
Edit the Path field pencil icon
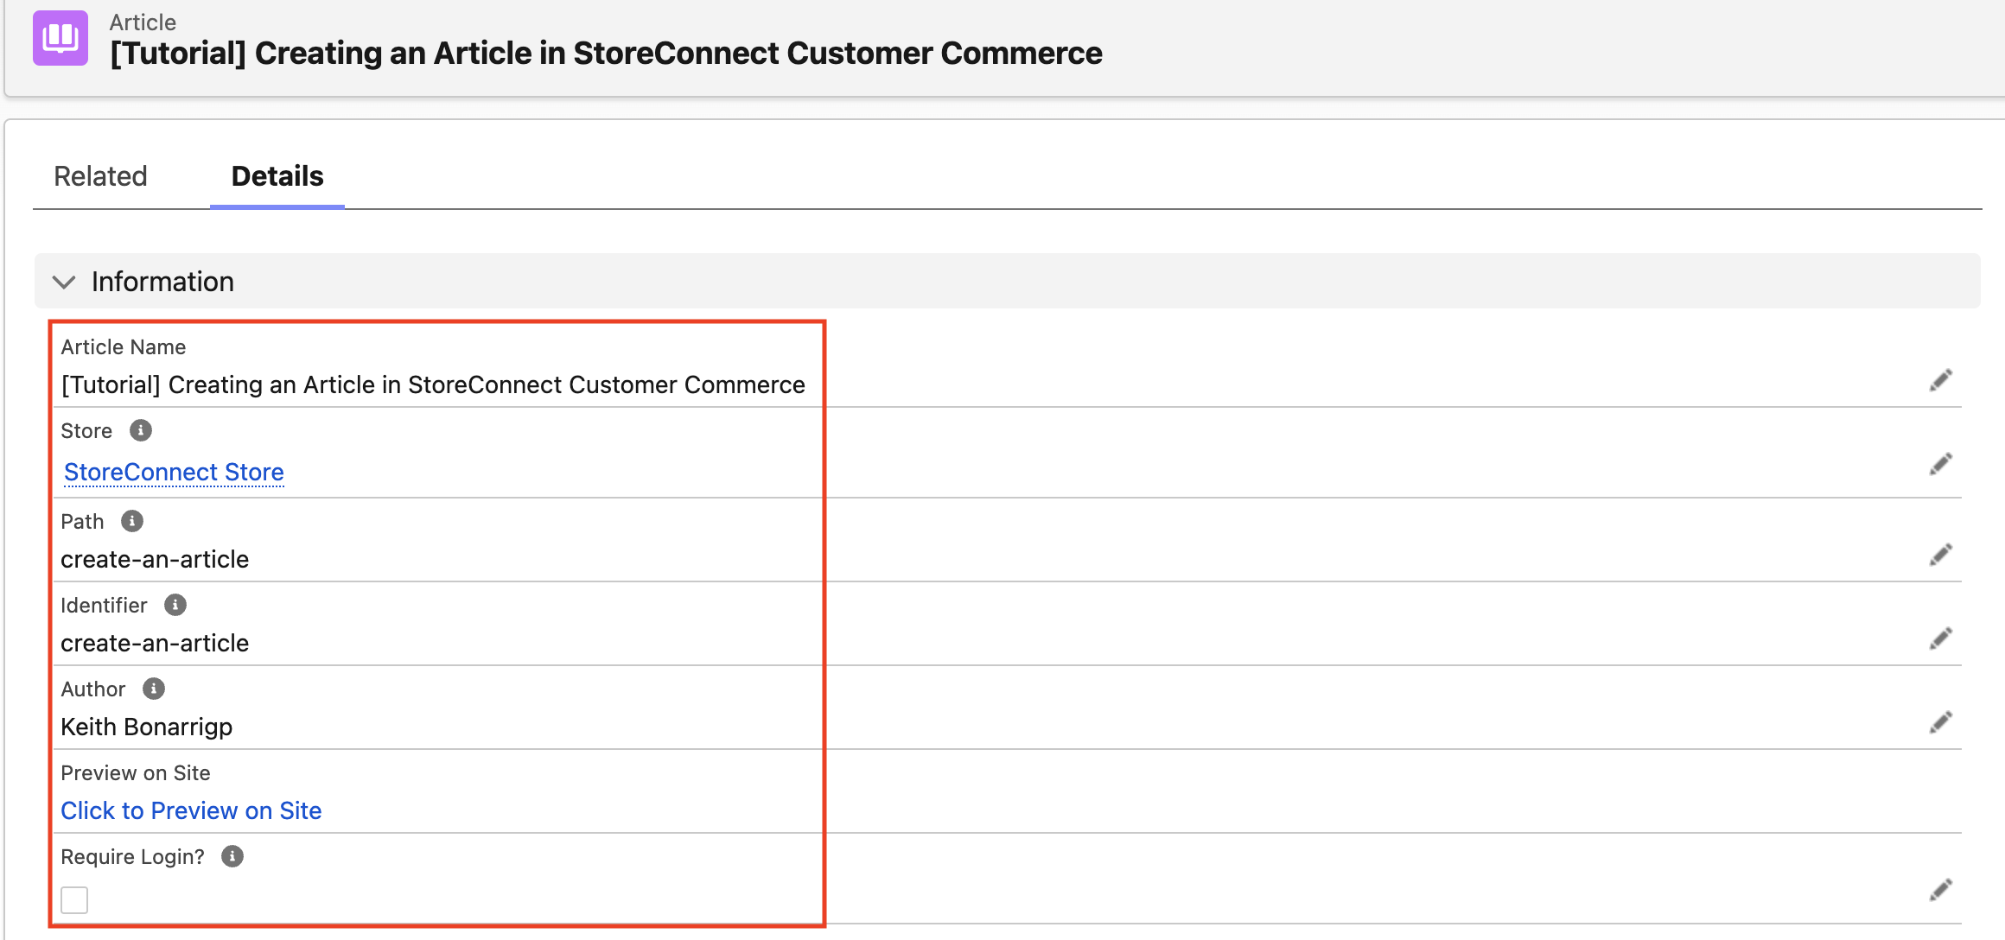1941,555
